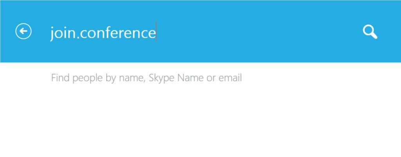
Task: Go back using the left arrow
Action: pyautogui.click(x=23, y=31)
